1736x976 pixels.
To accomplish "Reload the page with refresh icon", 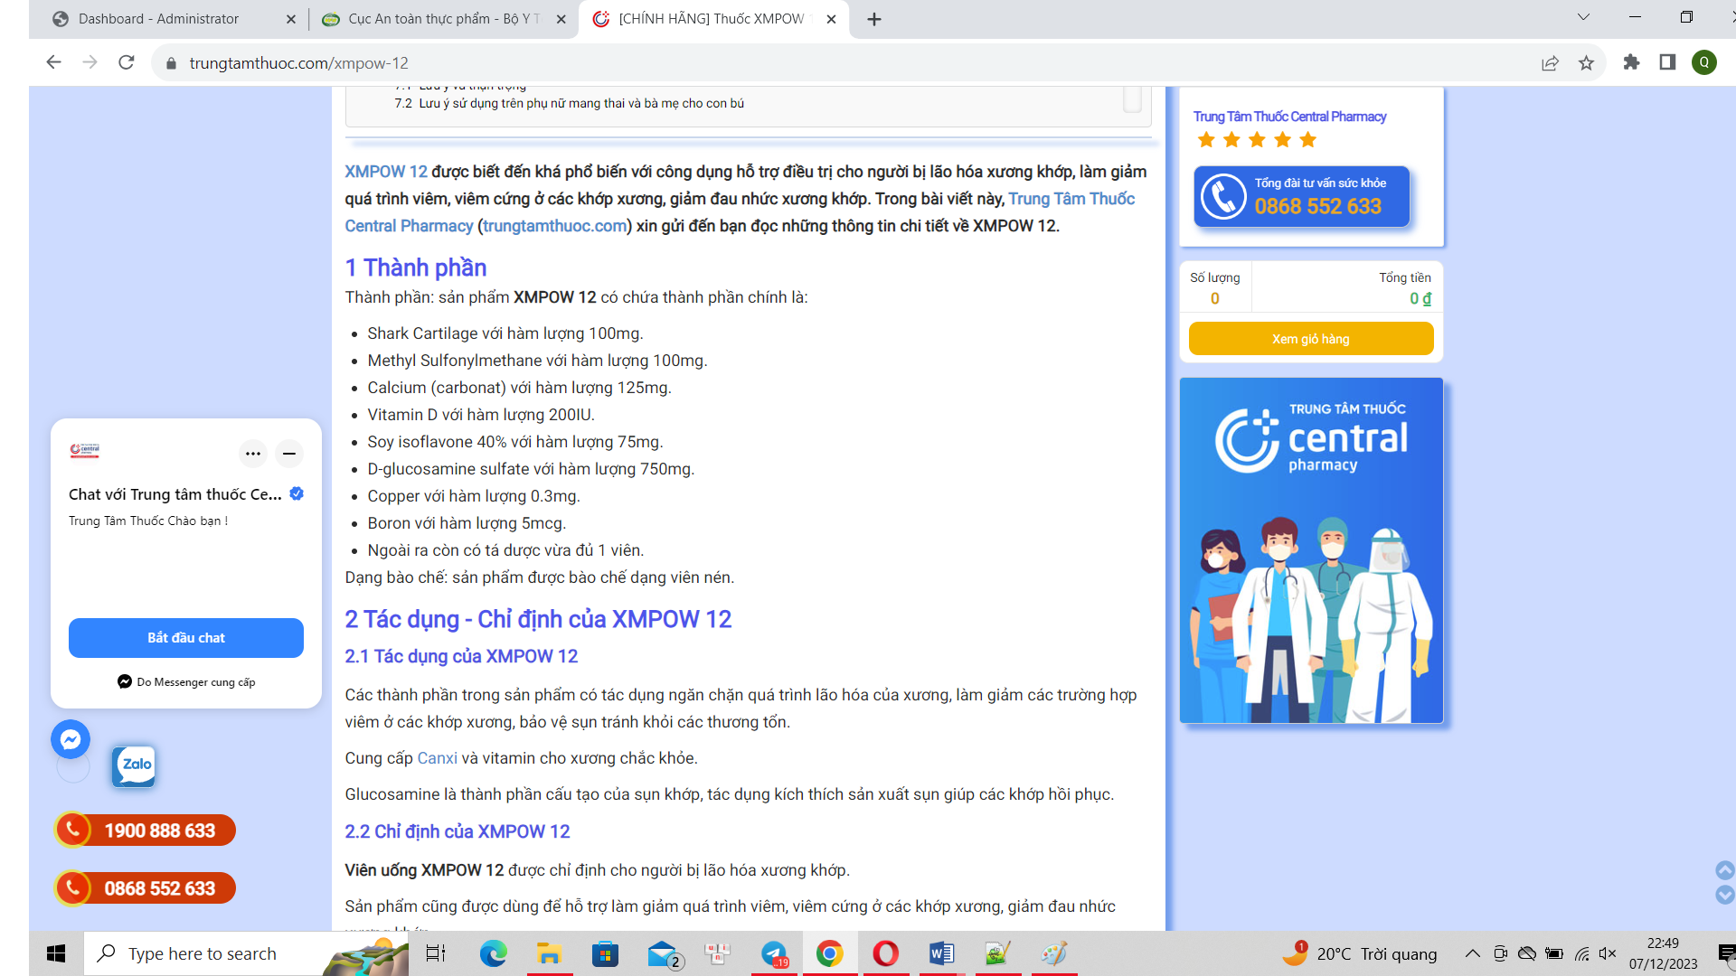I will click(x=127, y=62).
